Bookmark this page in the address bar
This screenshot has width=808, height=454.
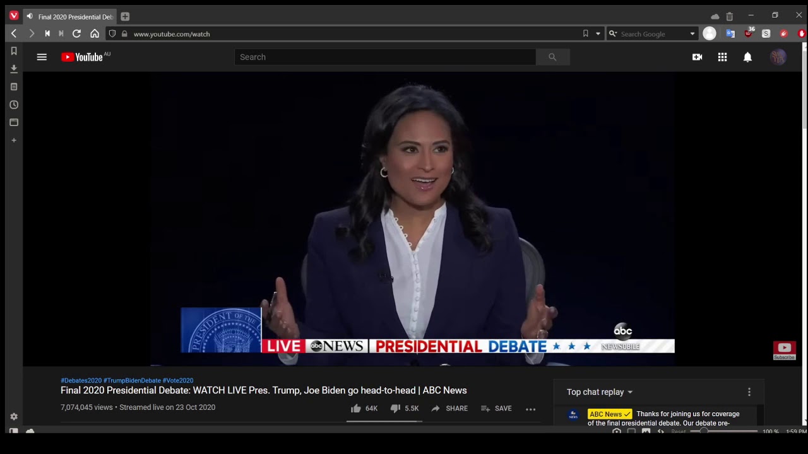[586, 33]
